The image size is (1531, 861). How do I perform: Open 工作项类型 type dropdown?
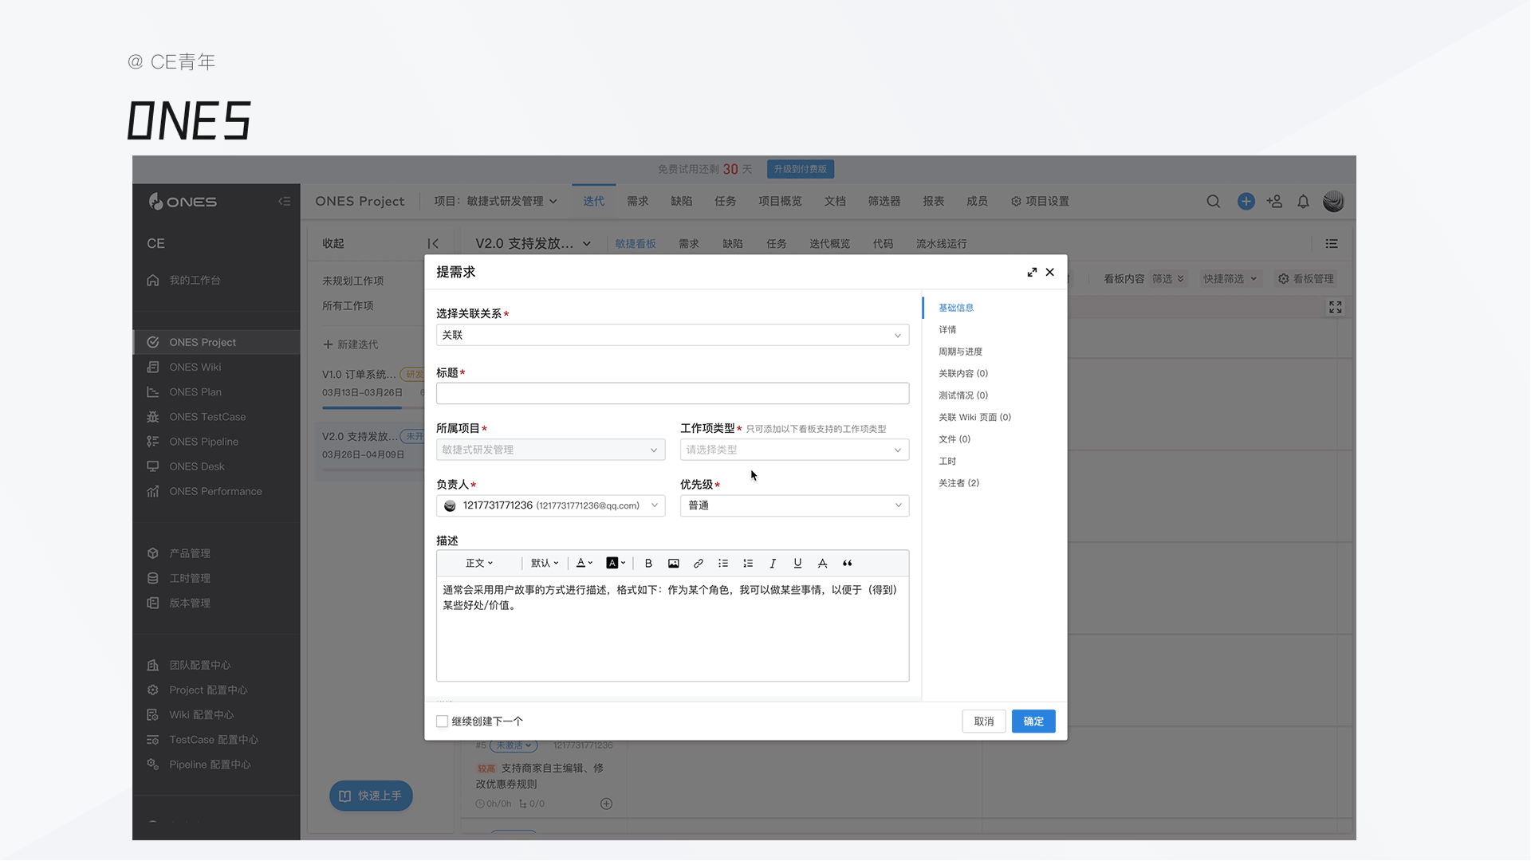click(x=794, y=450)
